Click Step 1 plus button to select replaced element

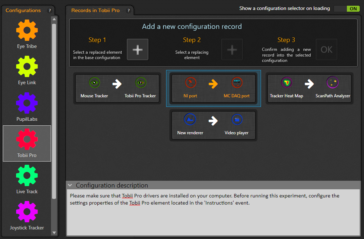pyautogui.click(x=137, y=49)
